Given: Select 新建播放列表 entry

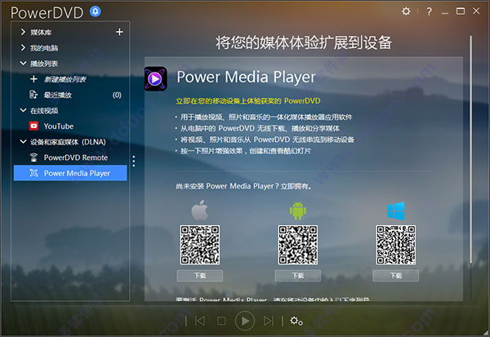Looking at the screenshot, I should tap(65, 79).
